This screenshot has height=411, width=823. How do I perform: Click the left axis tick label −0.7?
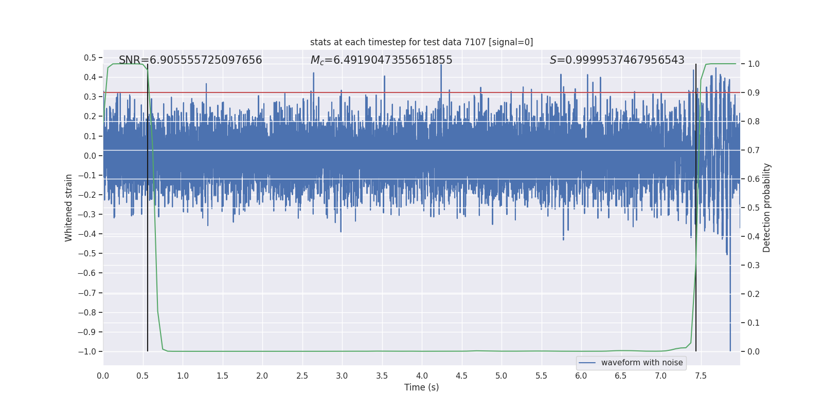point(87,293)
